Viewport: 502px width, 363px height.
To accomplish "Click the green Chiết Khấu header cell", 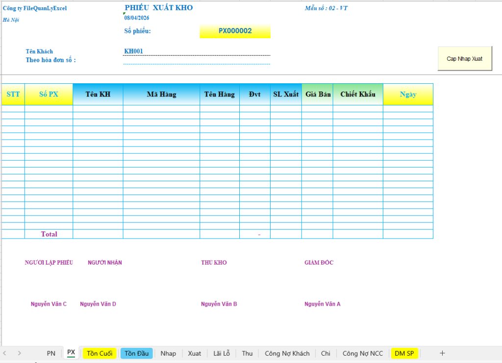I will pyautogui.click(x=358, y=95).
